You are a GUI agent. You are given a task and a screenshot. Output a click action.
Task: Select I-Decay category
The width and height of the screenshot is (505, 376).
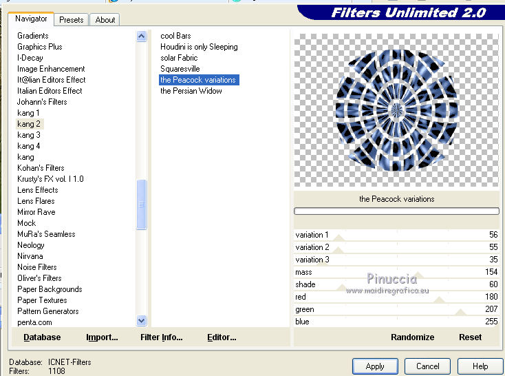coord(30,58)
